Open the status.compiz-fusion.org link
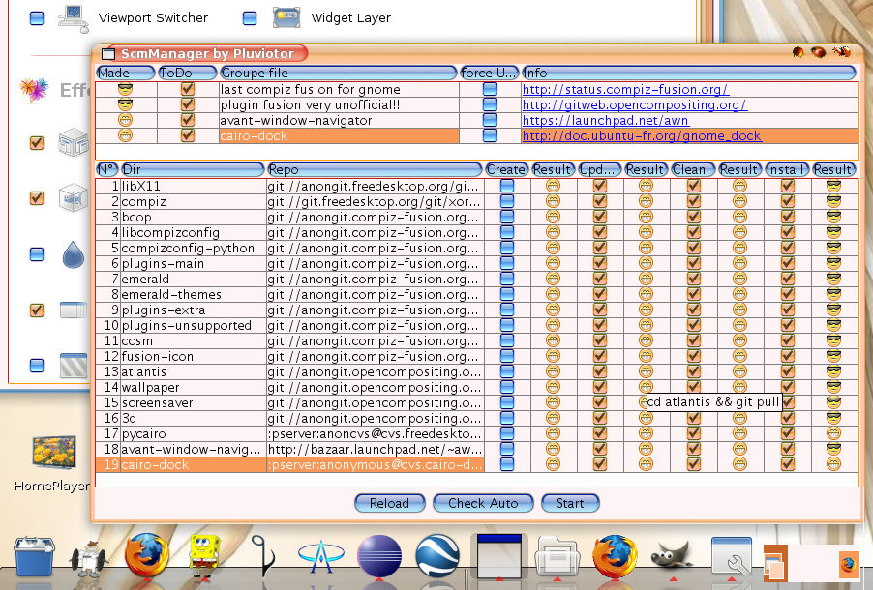The height and width of the screenshot is (590, 873). pyautogui.click(x=625, y=90)
